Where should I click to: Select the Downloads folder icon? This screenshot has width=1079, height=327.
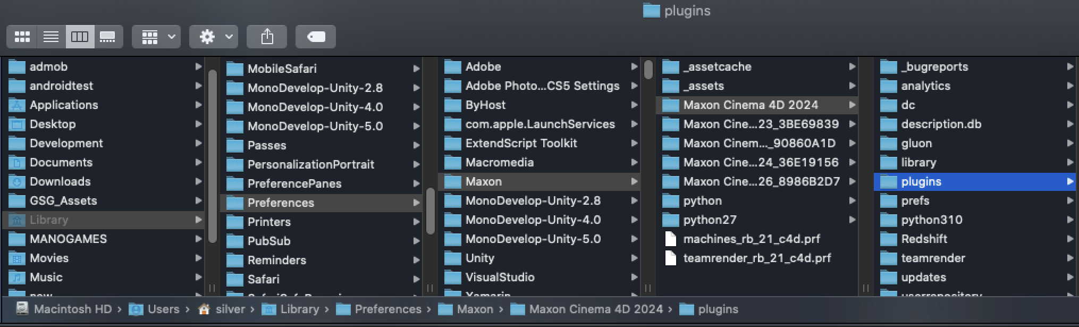(x=17, y=182)
